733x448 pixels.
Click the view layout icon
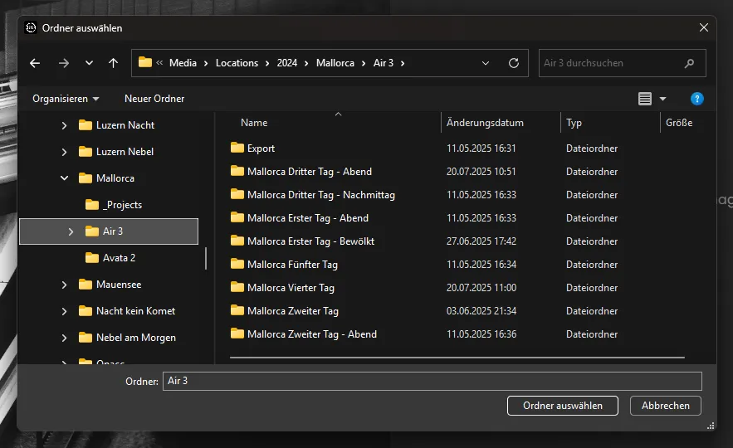(645, 99)
